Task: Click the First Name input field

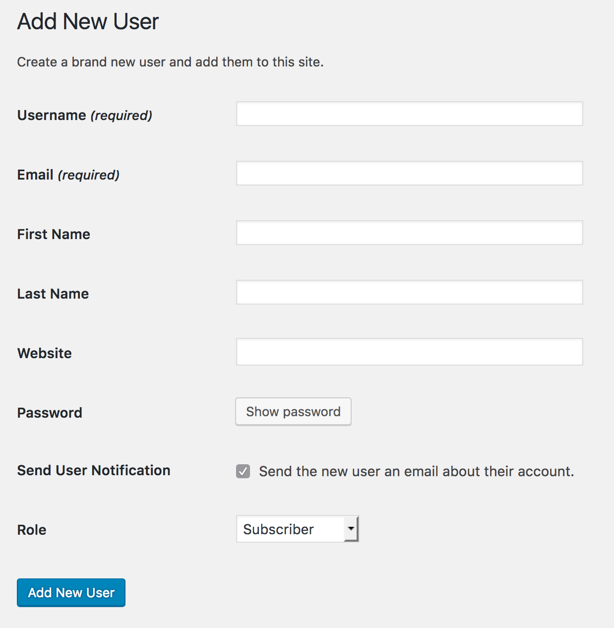Action: (409, 233)
